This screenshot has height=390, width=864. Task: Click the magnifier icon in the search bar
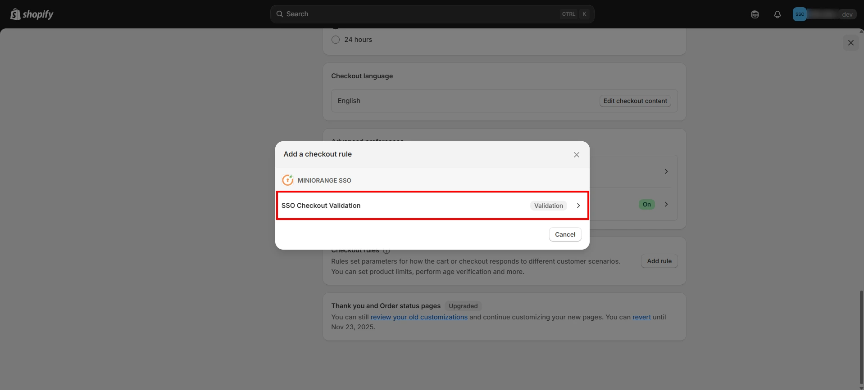pyautogui.click(x=280, y=14)
